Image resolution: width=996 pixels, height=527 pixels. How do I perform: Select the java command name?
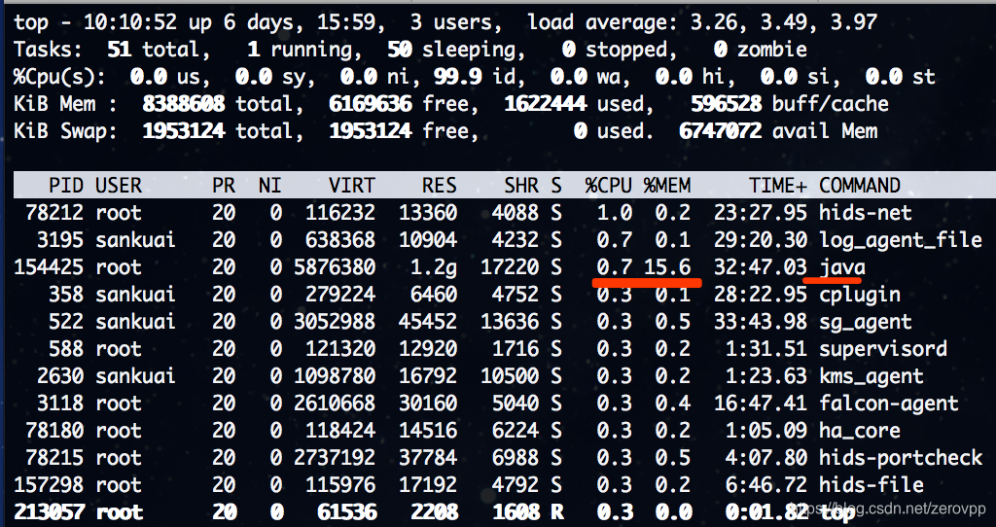click(x=841, y=267)
